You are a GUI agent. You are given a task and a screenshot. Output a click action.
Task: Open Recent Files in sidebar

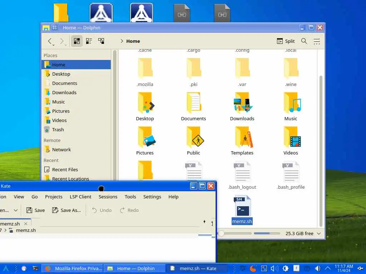coord(76,169)
